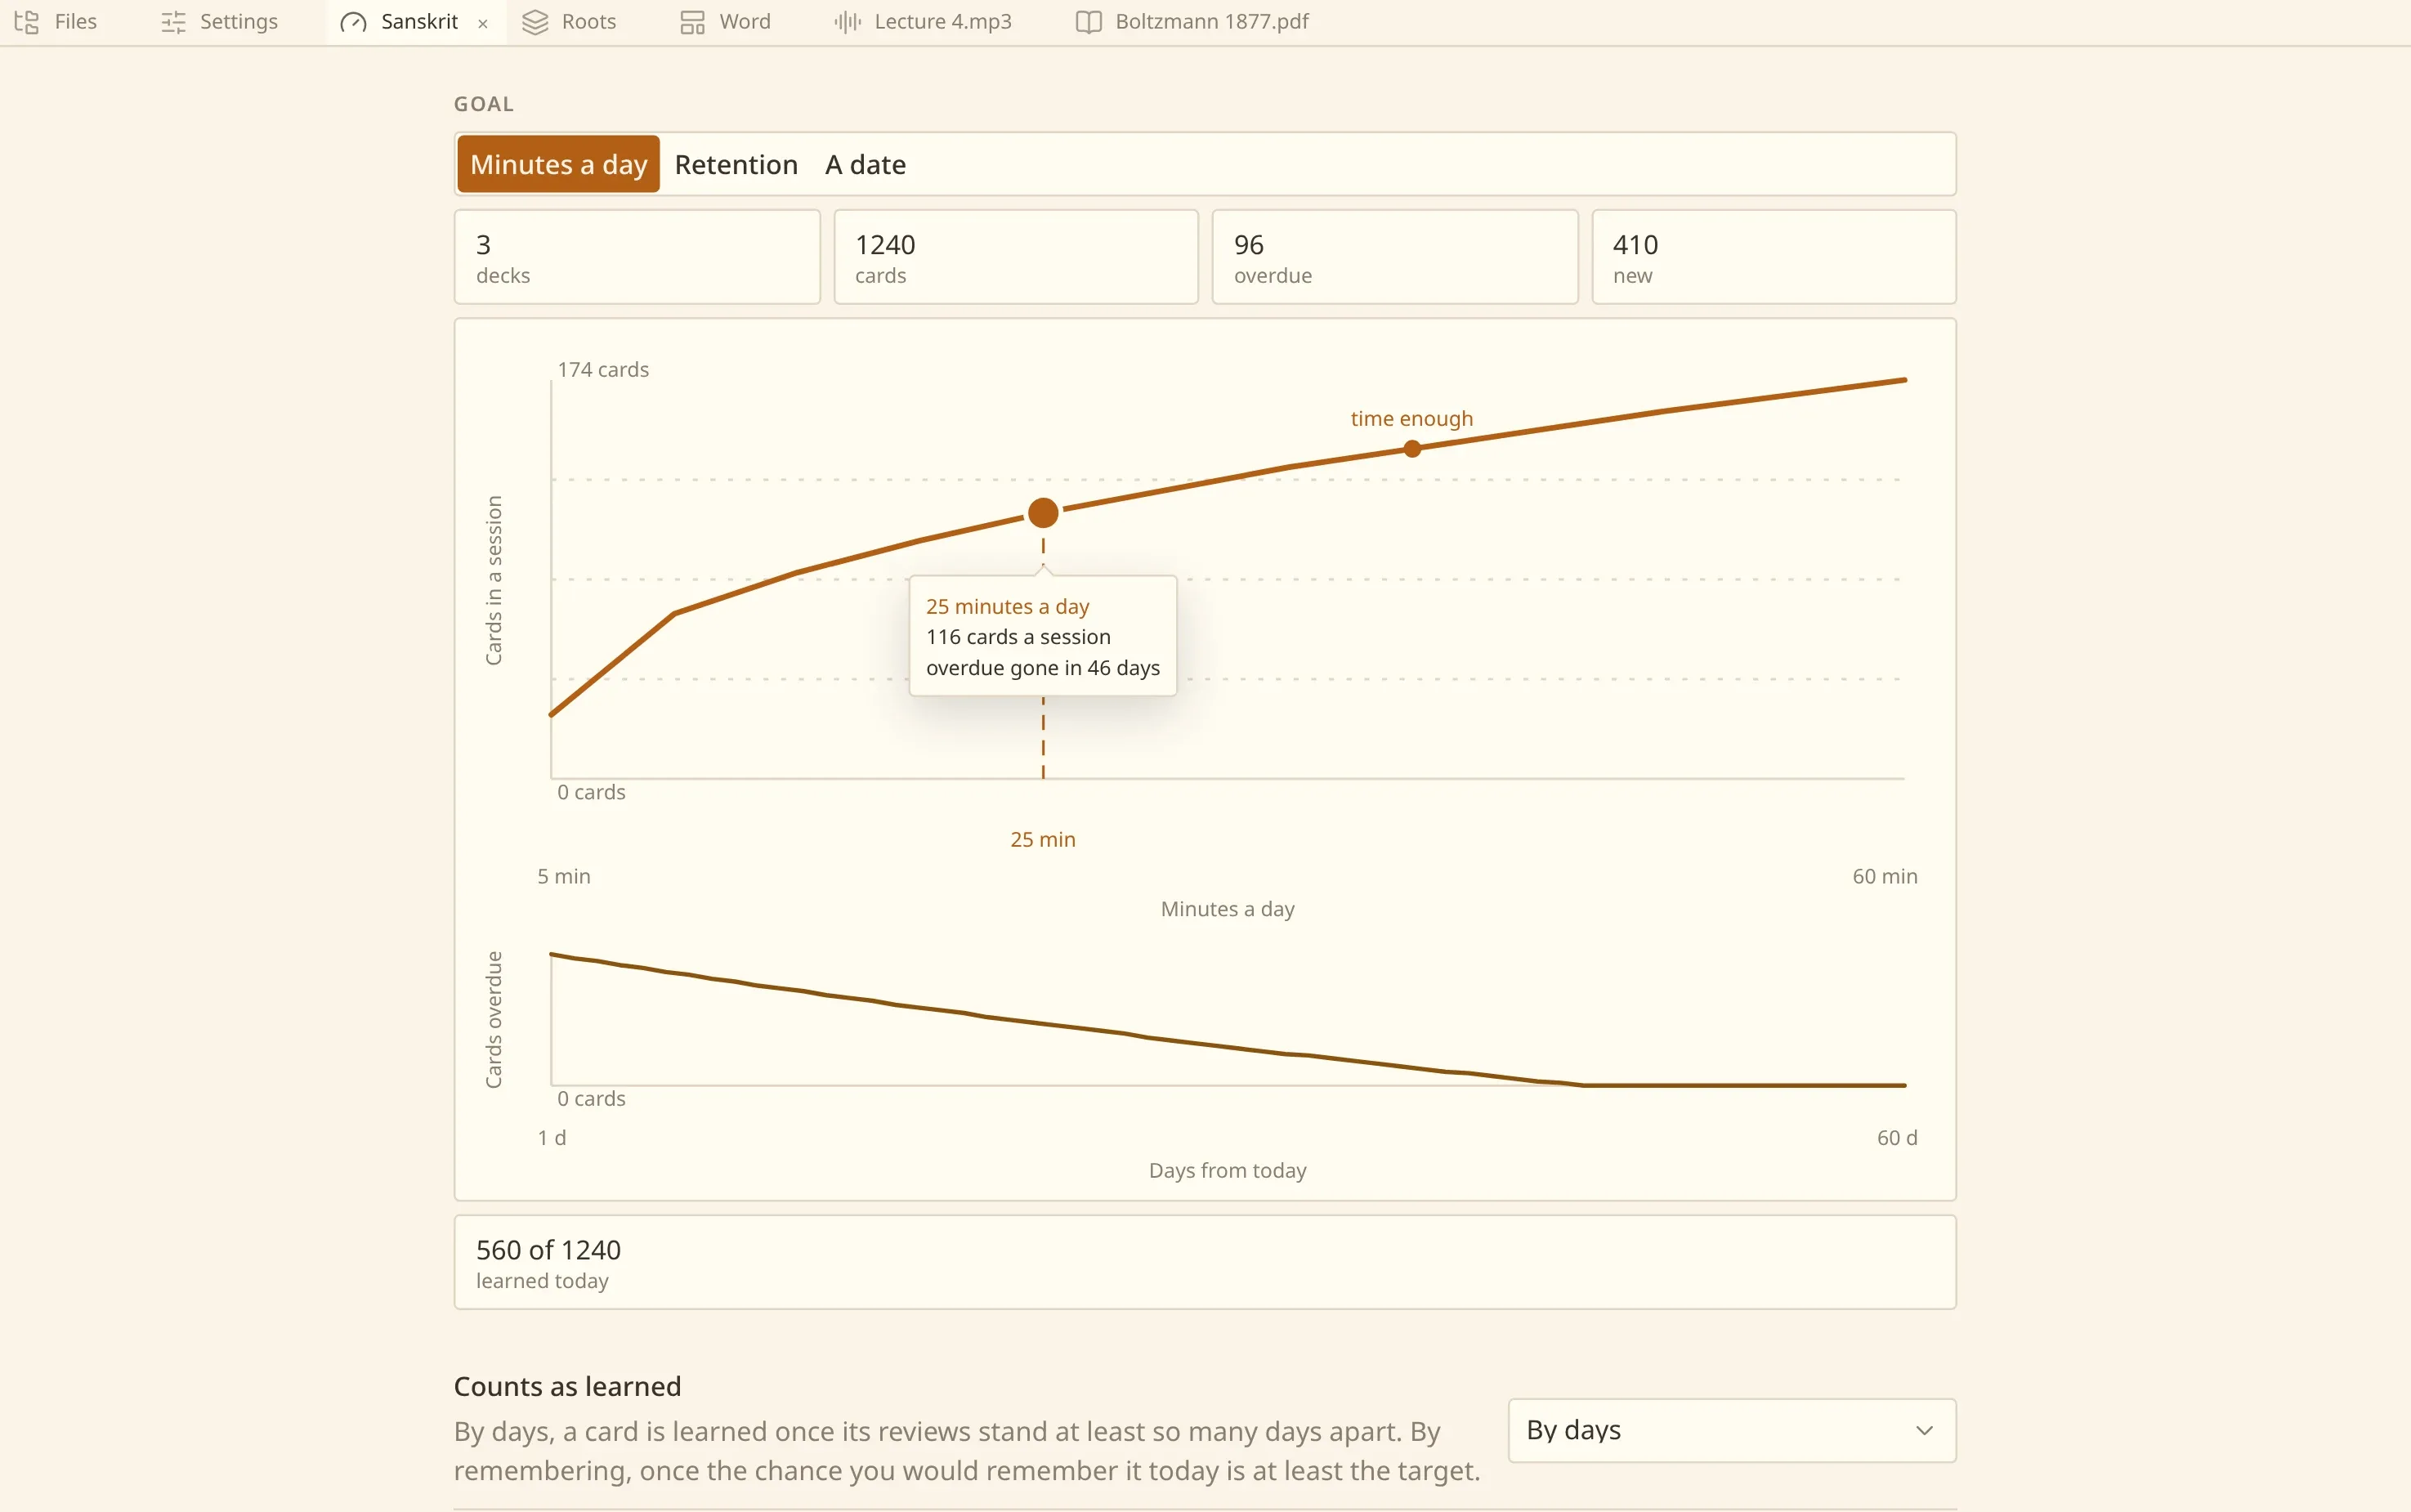The image size is (2411, 1512).
Task: Click the Counts as learned heading
Action: tap(567, 1386)
